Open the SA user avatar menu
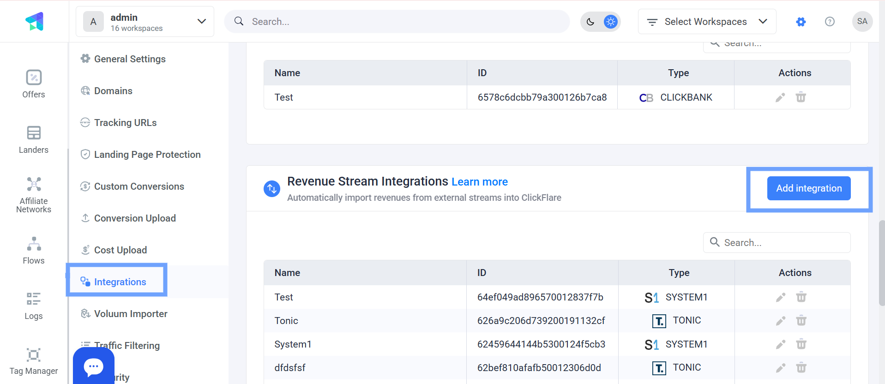 [862, 22]
